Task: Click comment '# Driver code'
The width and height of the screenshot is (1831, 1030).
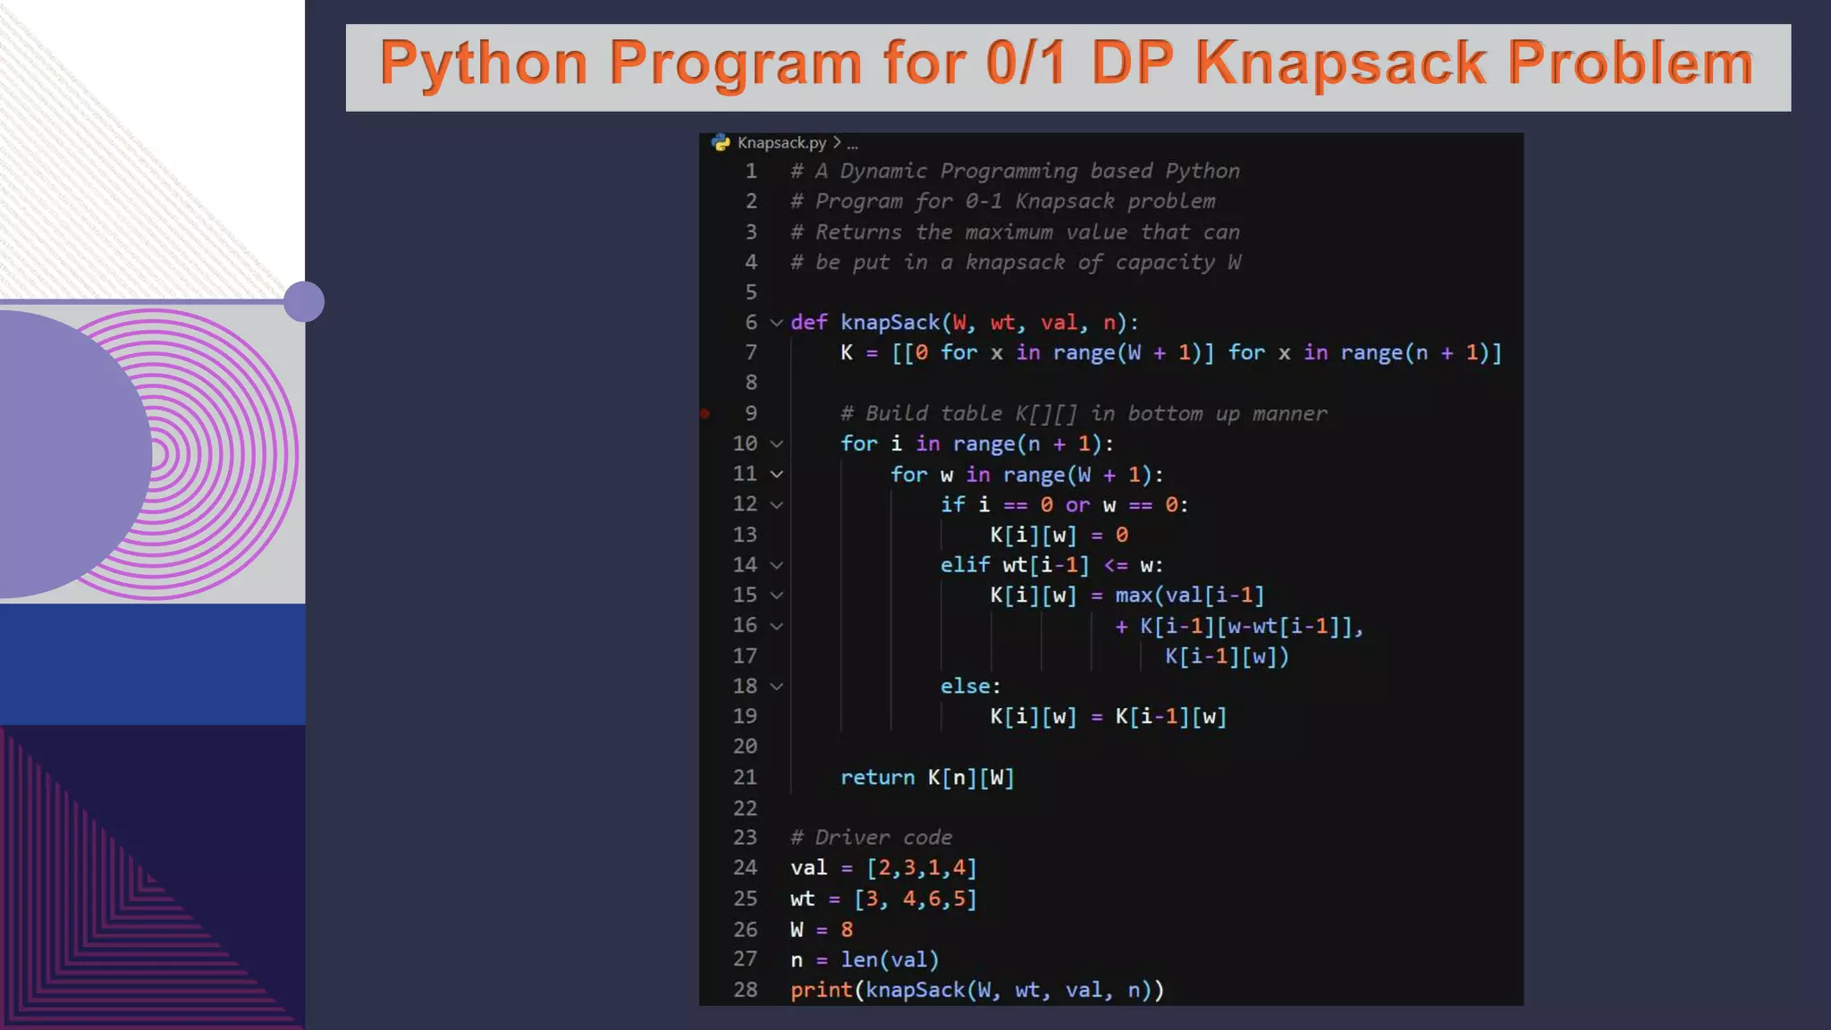Action: [x=872, y=837]
